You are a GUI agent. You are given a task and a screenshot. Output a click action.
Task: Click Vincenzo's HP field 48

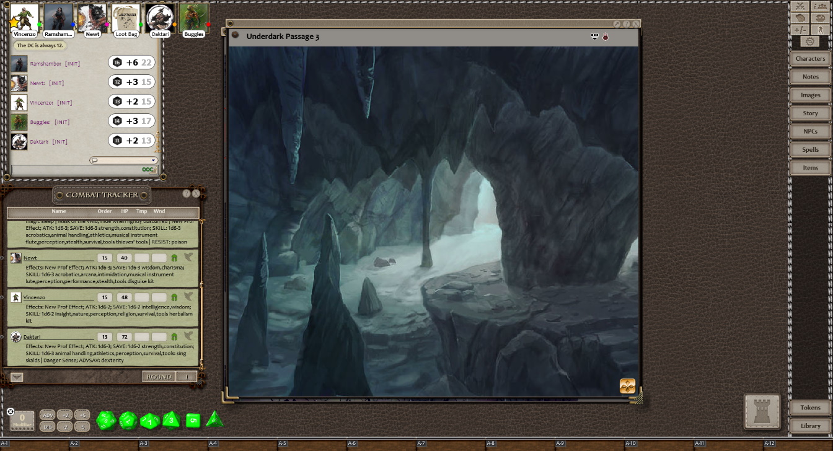tap(125, 297)
